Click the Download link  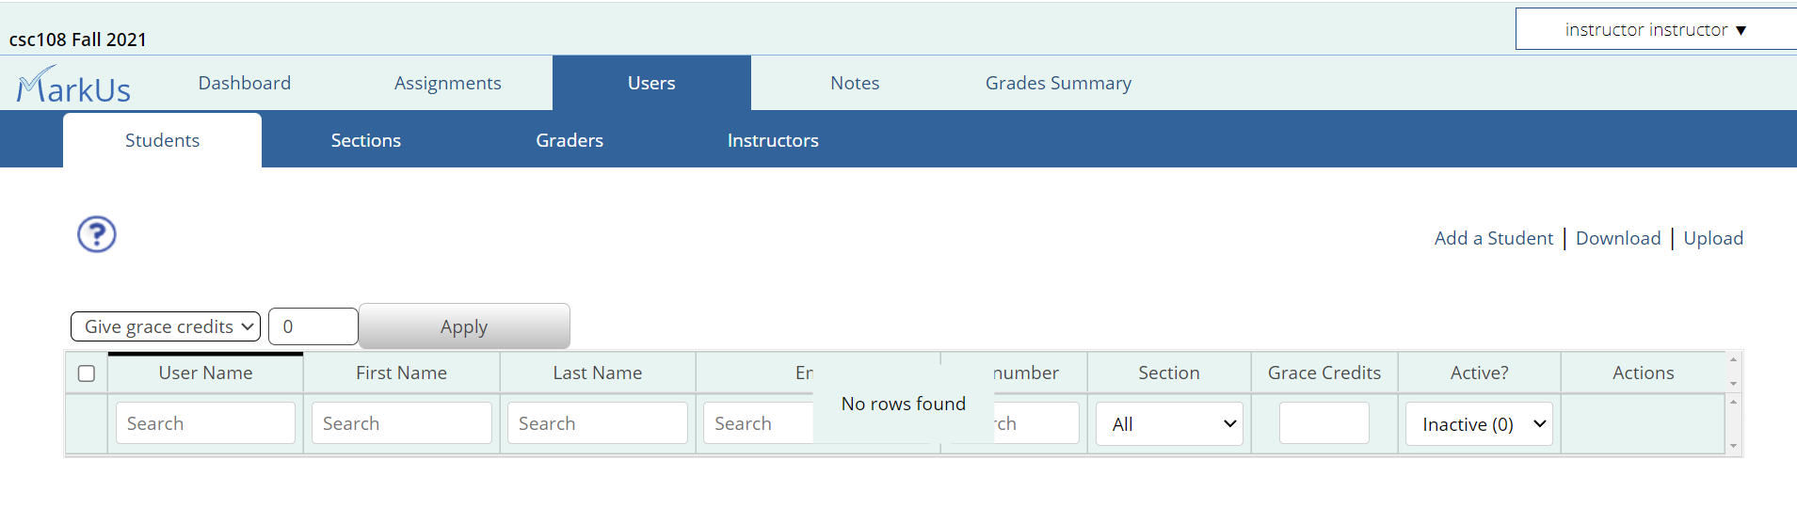pos(1618,238)
